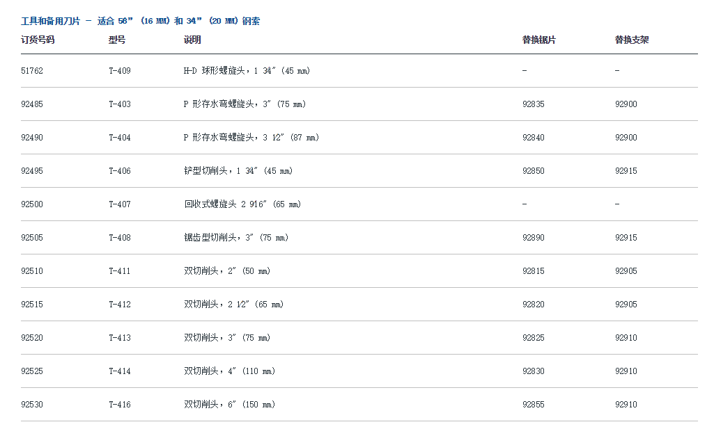Click order number 51762
714x429 pixels.
coord(32,71)
